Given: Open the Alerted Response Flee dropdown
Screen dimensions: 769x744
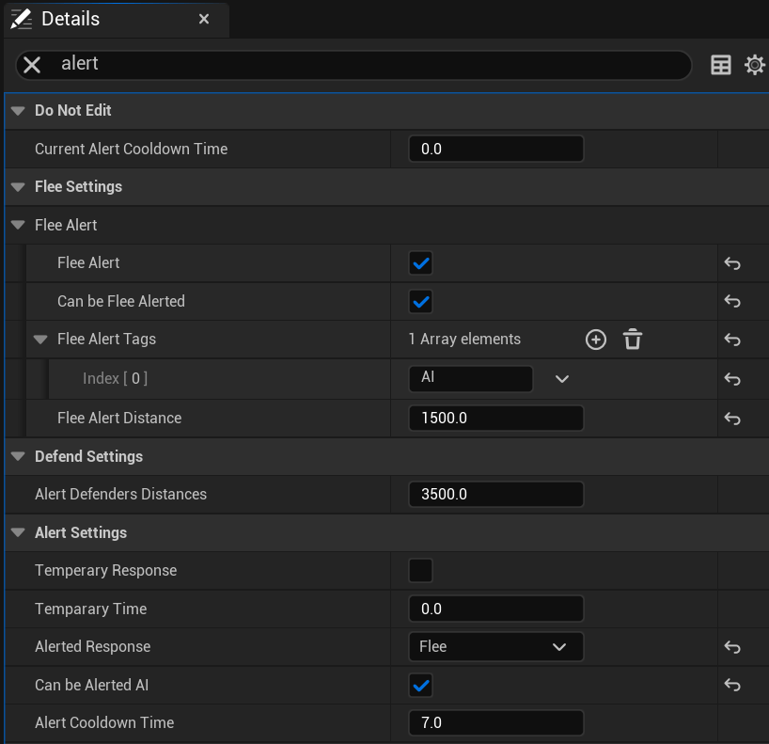Looking at the screenshot, I should point(495,647).
